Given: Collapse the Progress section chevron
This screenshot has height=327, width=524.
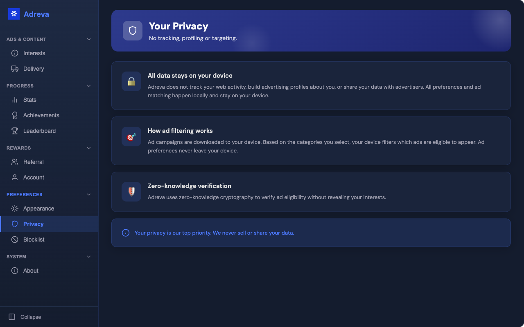Looking at the screenshot, I should pos(89,86).
